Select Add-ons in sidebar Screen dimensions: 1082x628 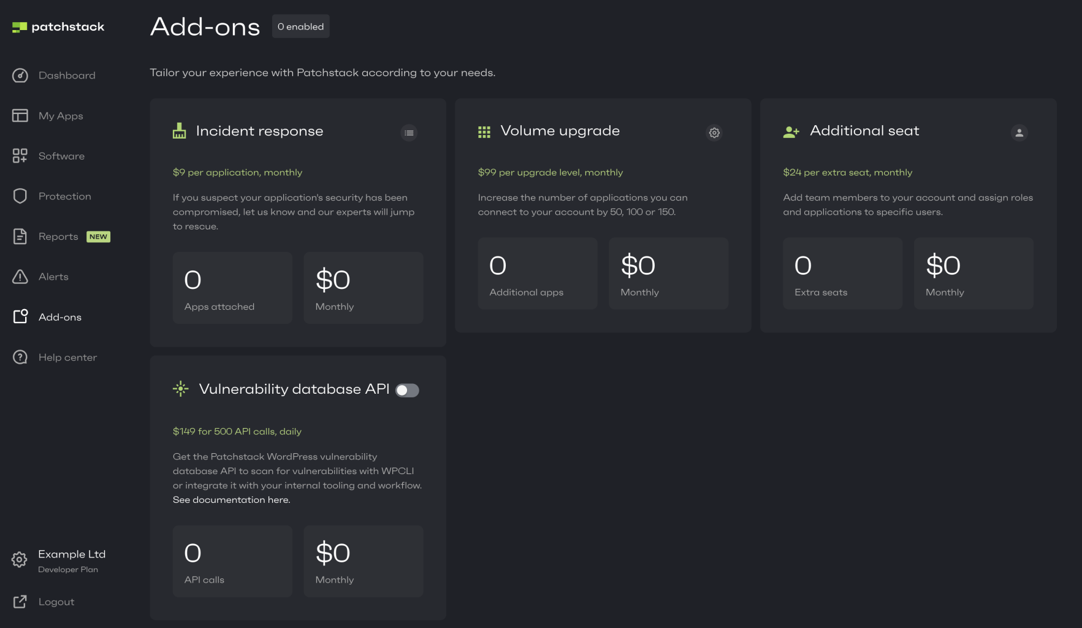(x=60, y=317)
